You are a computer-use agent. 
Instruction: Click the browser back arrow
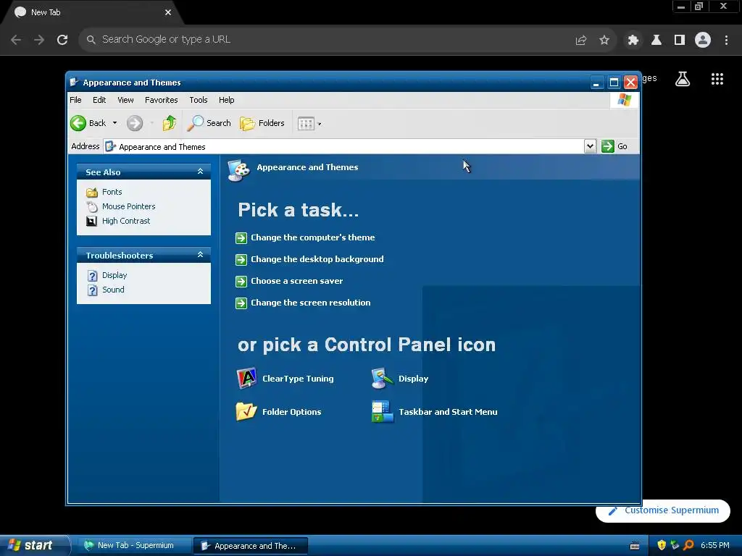click(16, 40)
